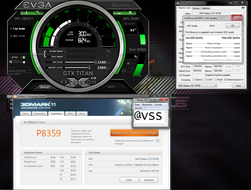Check the OpenCL computing checkbox
This screenshot has width=251, height=190.
coord(194,80)
